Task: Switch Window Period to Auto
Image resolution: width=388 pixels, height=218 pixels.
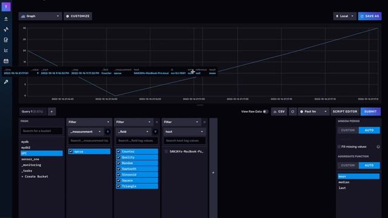Action: click(369, 130)
